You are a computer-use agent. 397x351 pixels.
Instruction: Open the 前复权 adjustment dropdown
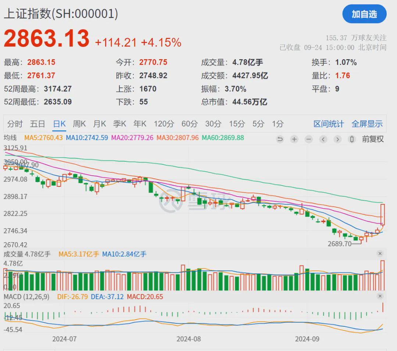(373, 139)
